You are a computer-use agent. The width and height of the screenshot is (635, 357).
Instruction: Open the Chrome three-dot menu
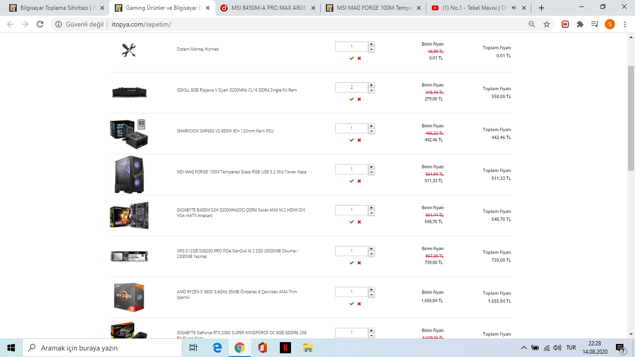(x=625, y=24)
